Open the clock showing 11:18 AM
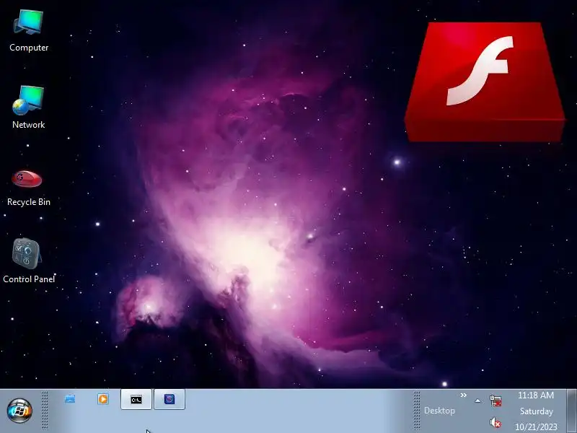577x433 pixels. pyautogui.click(x=536, y=395)
